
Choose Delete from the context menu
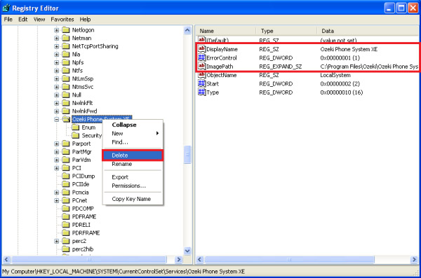[x=133, y=155]
